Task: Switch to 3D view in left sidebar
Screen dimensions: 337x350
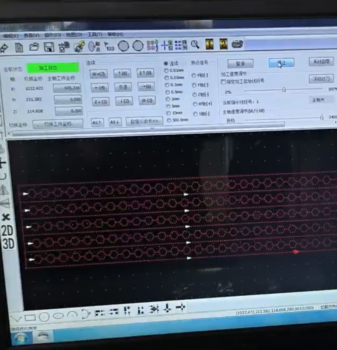Action: point(8,244)
